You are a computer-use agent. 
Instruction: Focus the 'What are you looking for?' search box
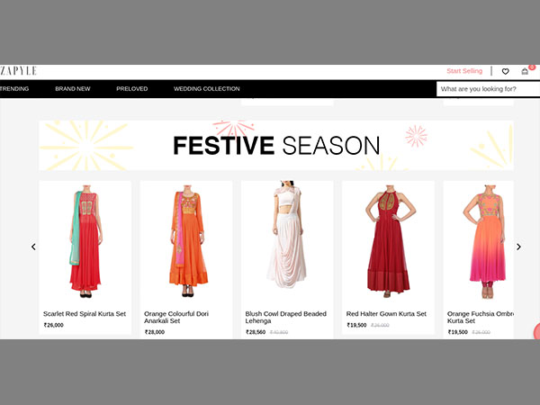click(488, 89)
